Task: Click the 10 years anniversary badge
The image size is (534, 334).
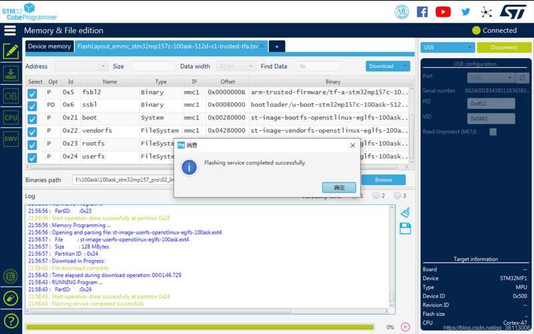Action: coord(402,12)
